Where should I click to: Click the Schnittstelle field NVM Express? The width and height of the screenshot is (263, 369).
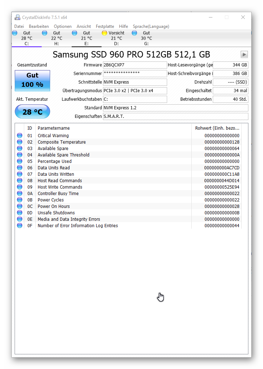[x=135, y=82]
